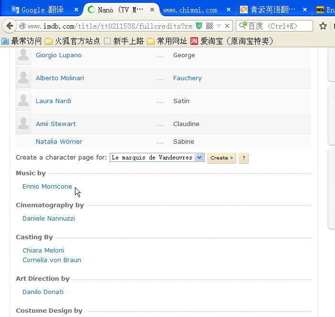Select the Nanà (TV M… tab
This screenshot has width=335, height=317.
tap(121, 10)
